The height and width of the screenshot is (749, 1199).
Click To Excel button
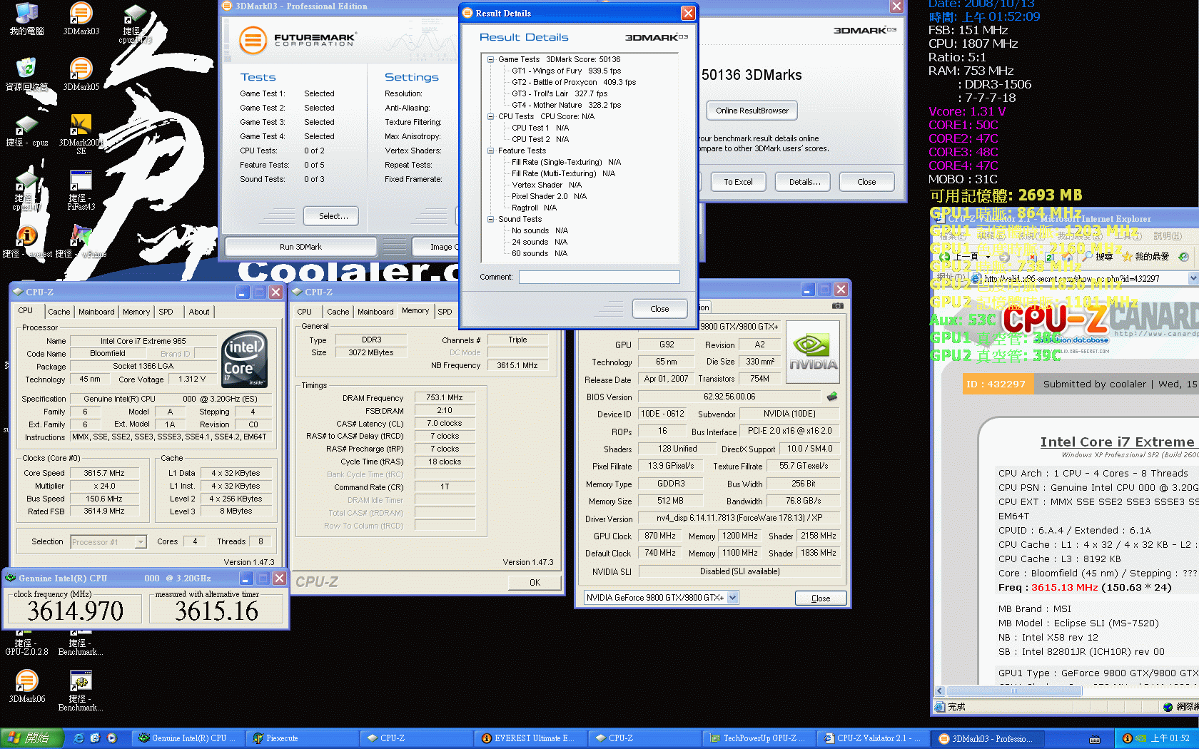(x=738, y=182)
